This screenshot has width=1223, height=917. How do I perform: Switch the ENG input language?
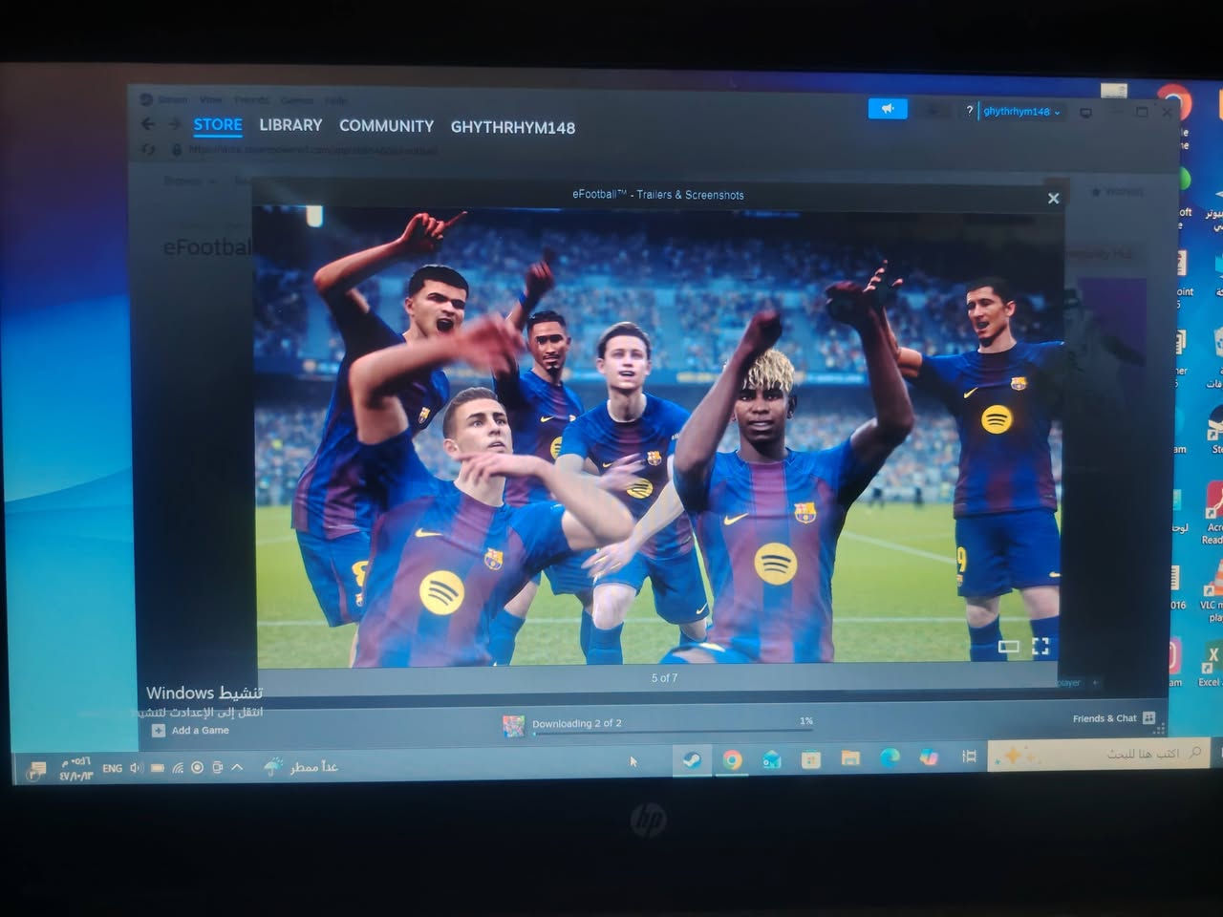coord(112,768)
